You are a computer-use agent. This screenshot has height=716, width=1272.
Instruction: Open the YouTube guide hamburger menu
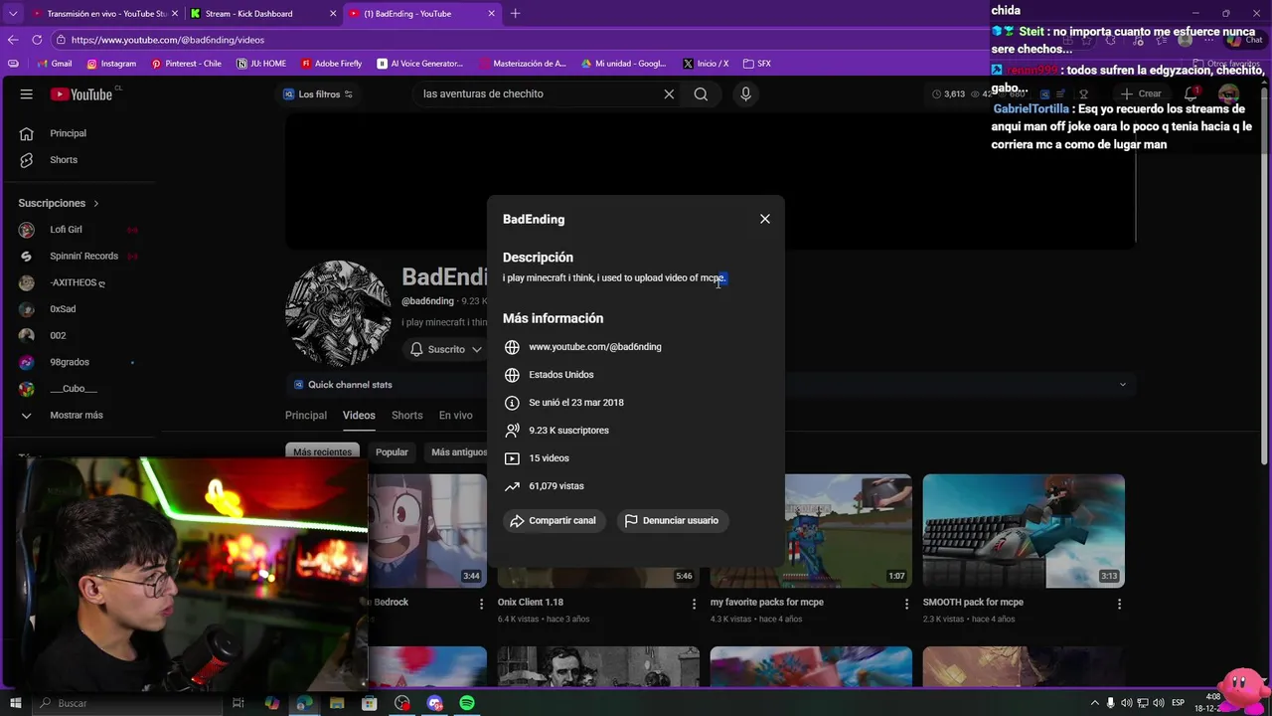pyautogui.click(x=27, y=93)
